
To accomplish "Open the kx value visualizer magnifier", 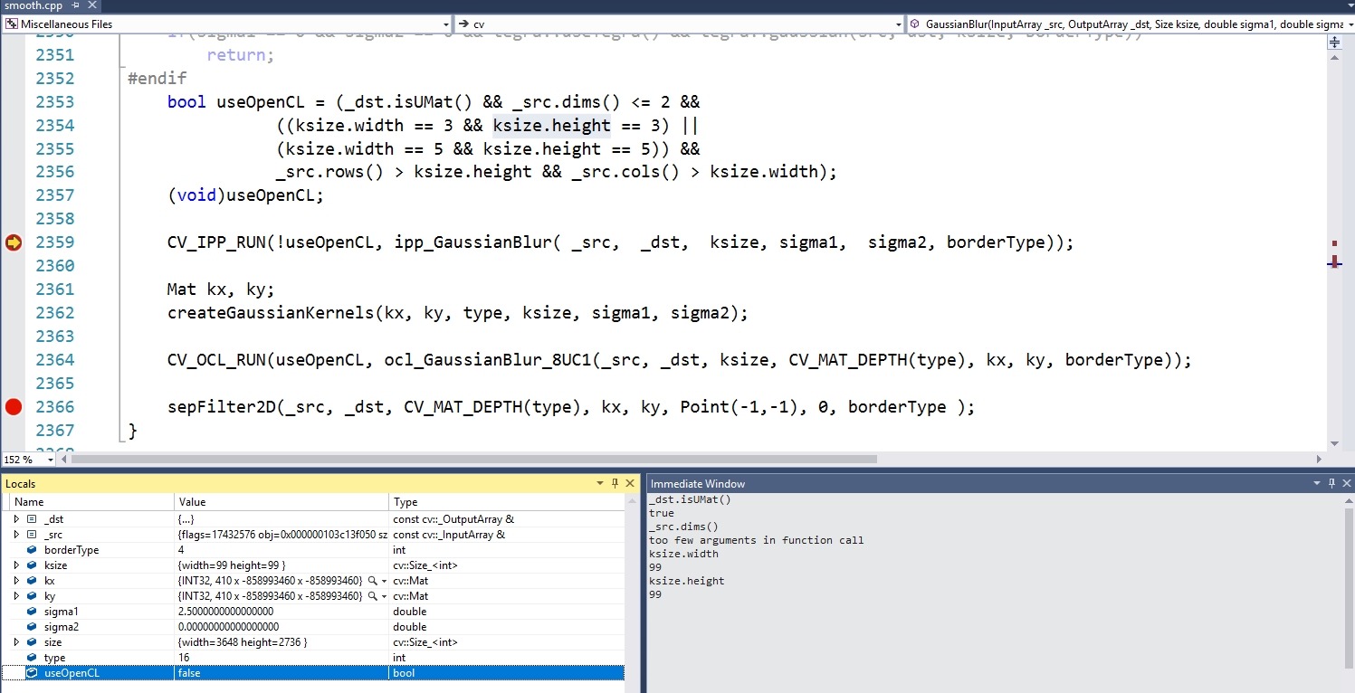I will 373,581.
